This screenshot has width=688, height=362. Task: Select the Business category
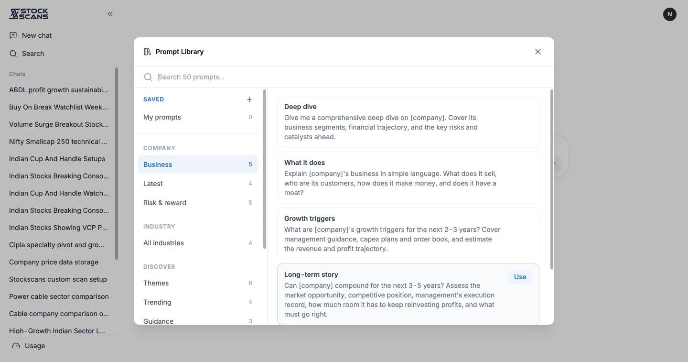pyautogui.click(x=198, y=165)
